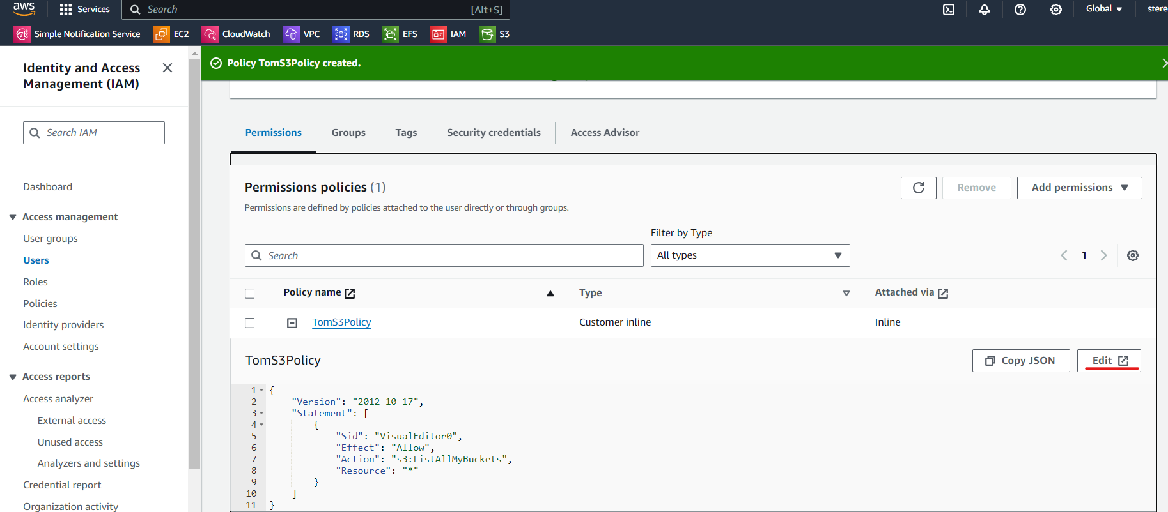Open the Global region dropdown

click(x=1104, y=9)
